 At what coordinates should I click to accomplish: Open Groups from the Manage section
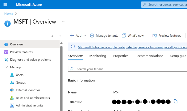pyautogui.click(x=21, y=83)
